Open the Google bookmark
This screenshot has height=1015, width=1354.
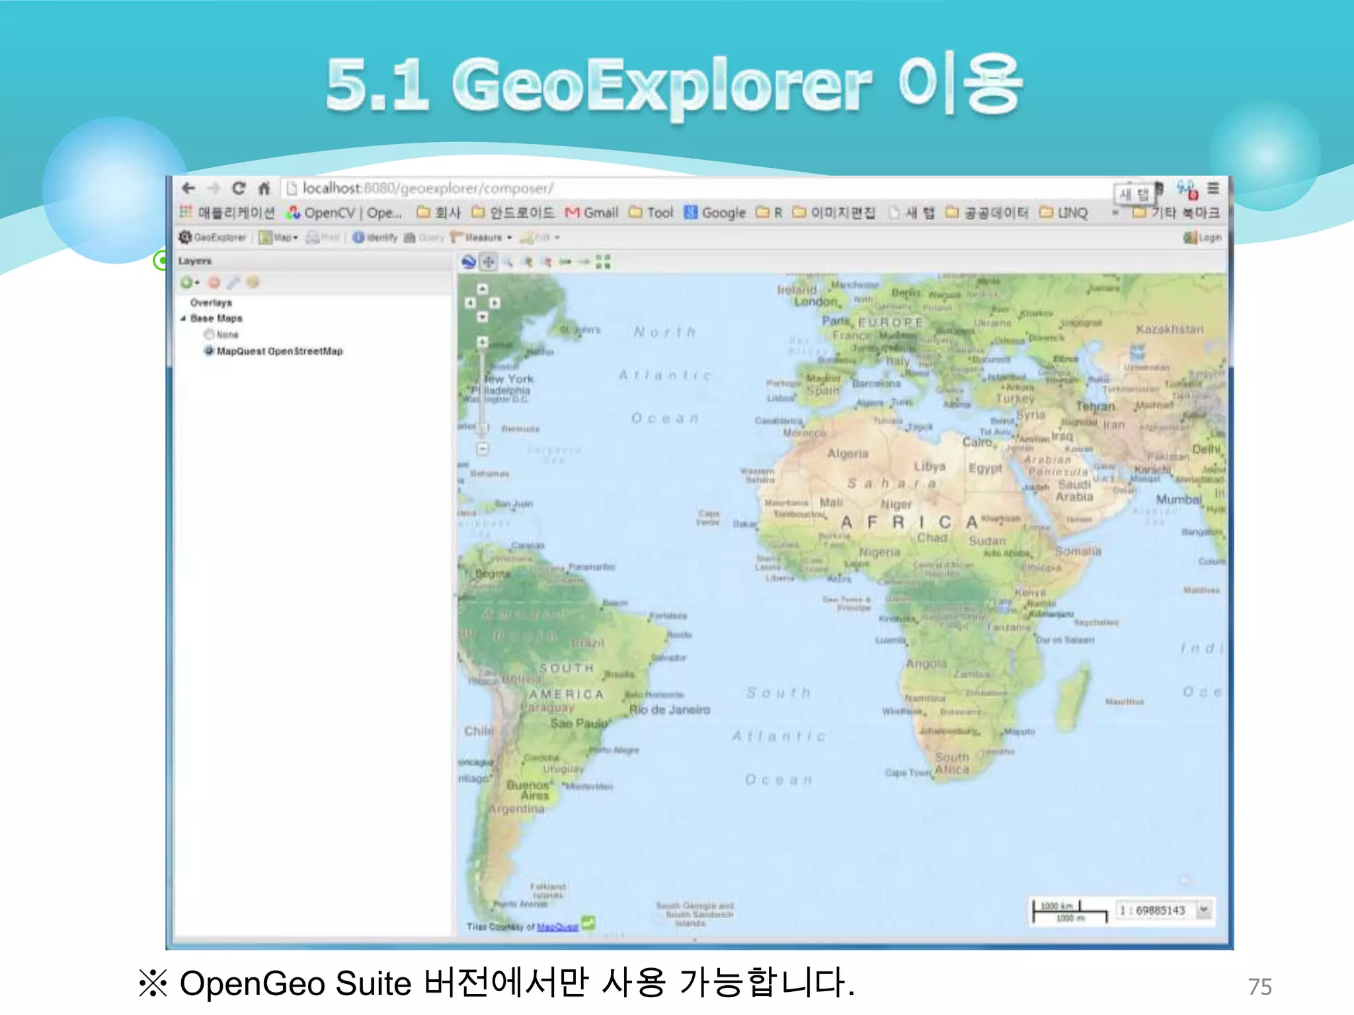[715, 213]
